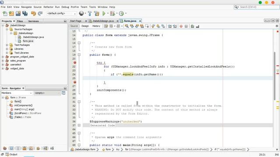Toggle Show Non-Public Members filter in Navigator

click(24, 148)
